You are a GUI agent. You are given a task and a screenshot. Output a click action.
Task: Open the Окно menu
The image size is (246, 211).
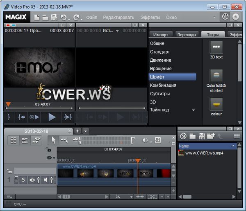click(171, 17)
